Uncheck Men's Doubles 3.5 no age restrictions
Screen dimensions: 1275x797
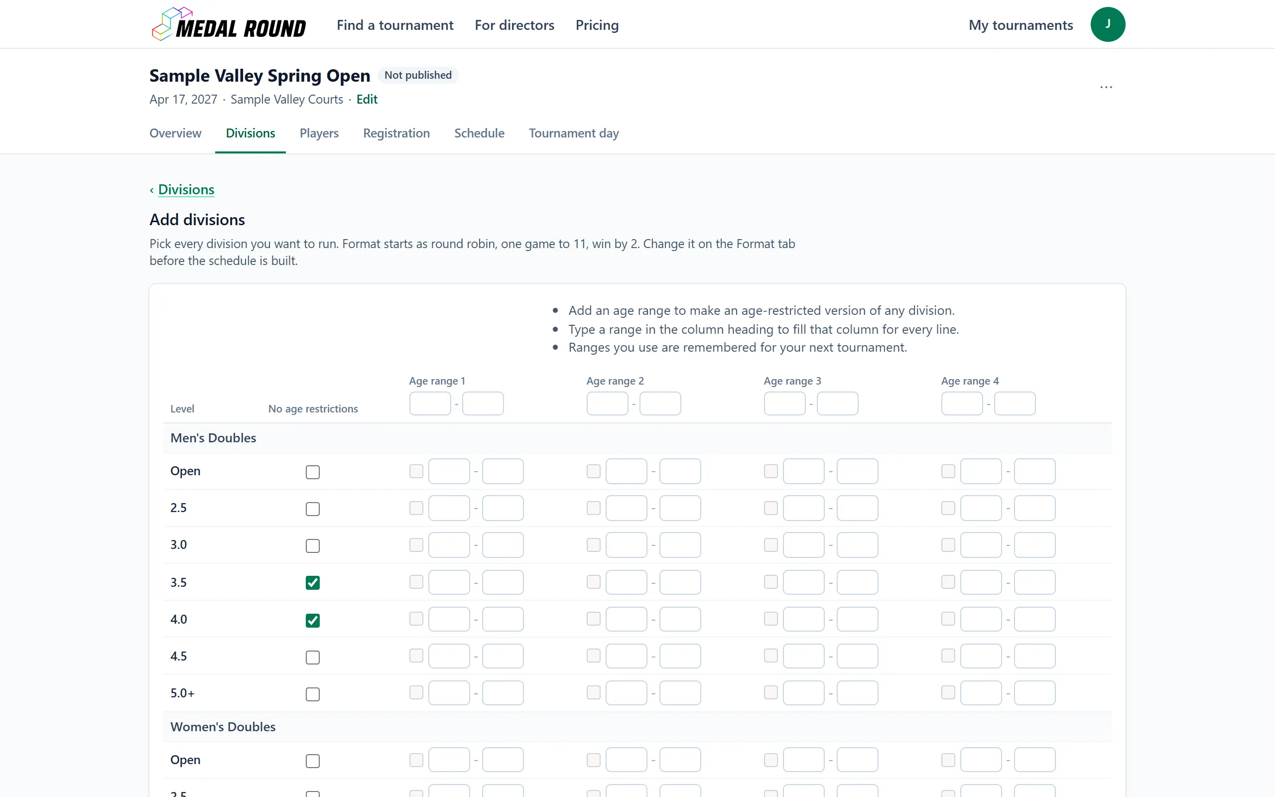tap(312, 582)
